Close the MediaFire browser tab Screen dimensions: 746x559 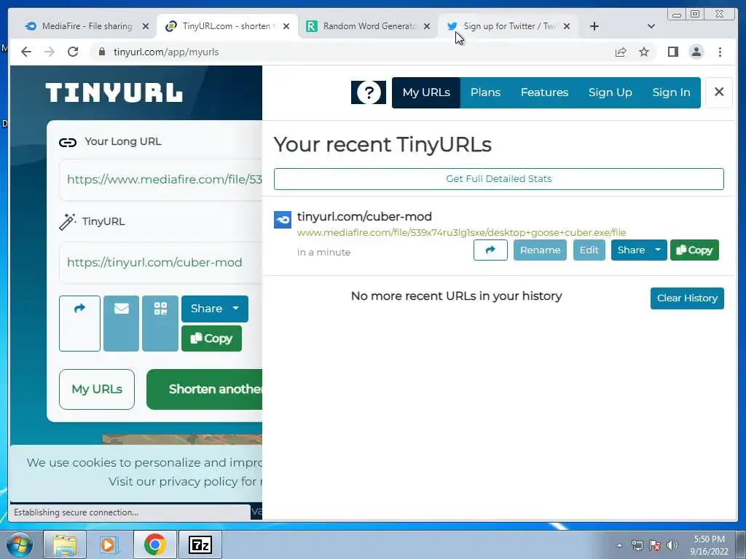(x=146, y=27)
